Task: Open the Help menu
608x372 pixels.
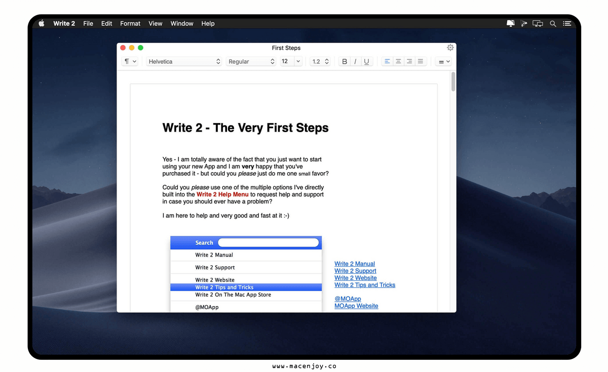Action: click(x=208, y=23)
